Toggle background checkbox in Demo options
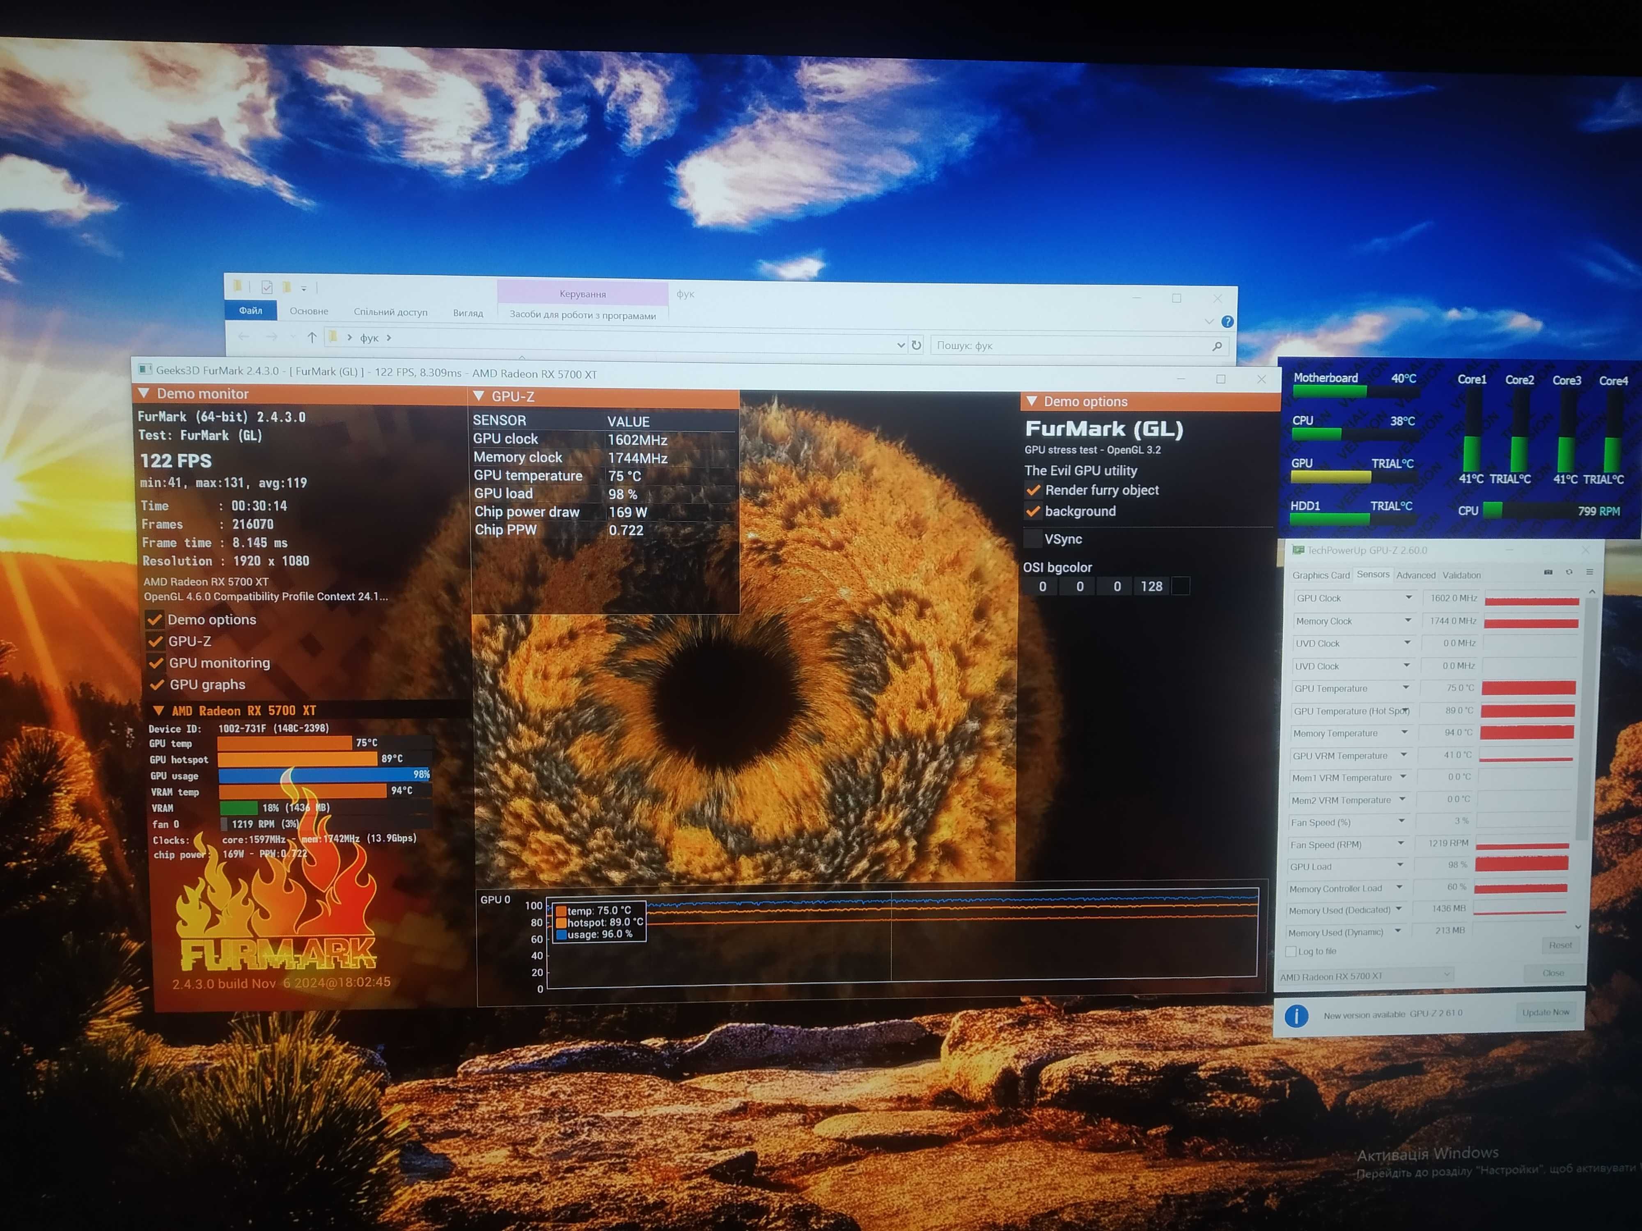This screenshot has width=1642, height=1231. click(1032, 511)
